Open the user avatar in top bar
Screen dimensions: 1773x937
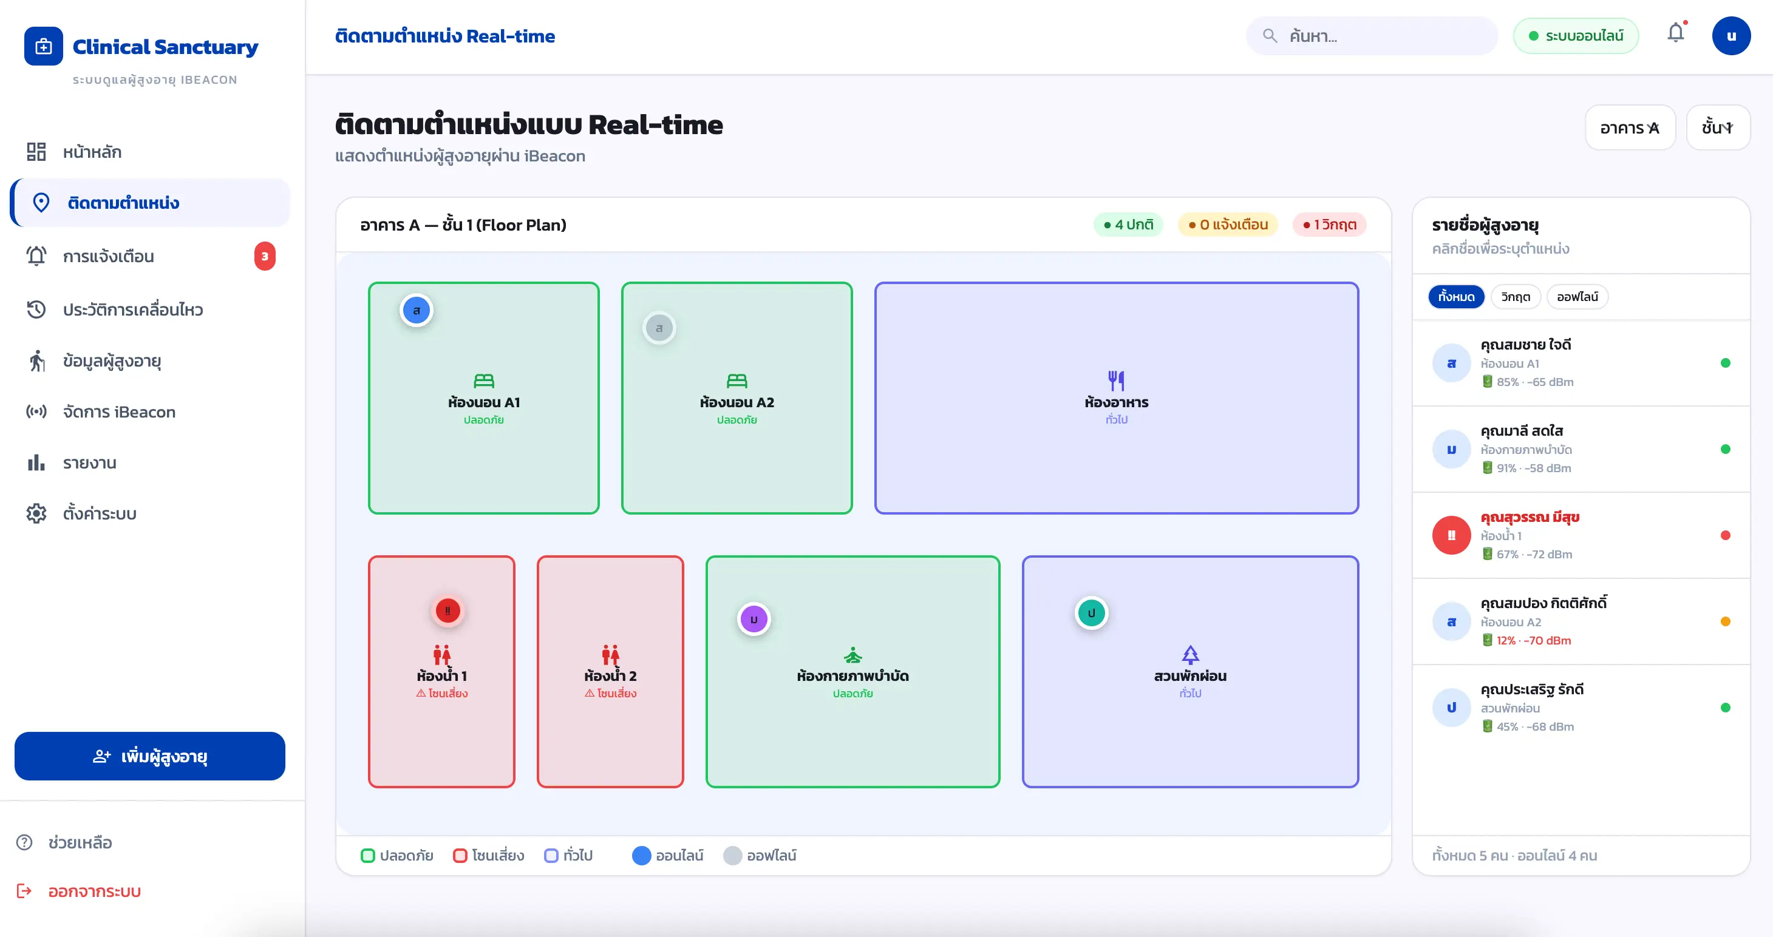(1731, 36)
